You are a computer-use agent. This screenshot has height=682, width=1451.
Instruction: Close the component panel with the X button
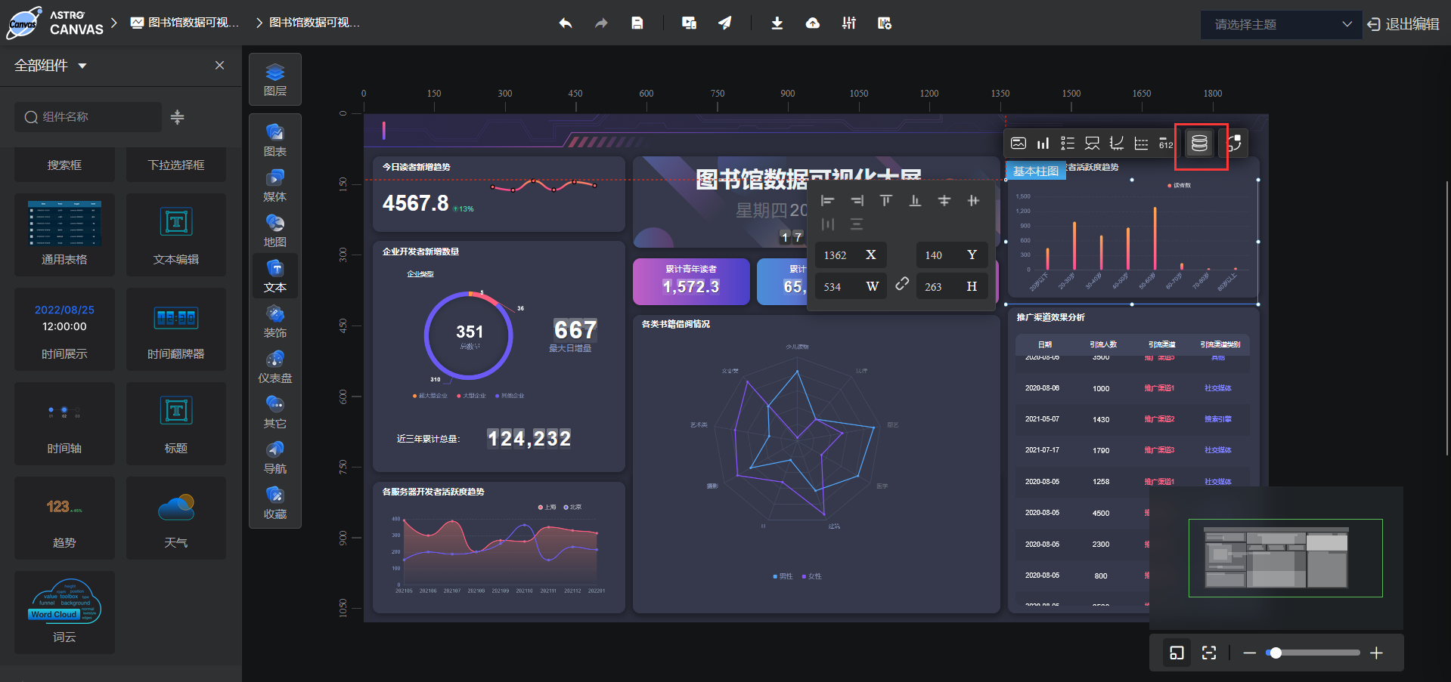(x=219, y=66)
